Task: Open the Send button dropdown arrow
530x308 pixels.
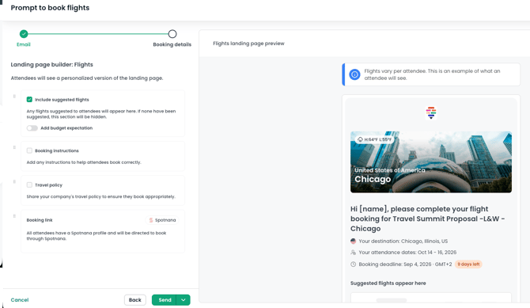Action: (x=184, y=300)
